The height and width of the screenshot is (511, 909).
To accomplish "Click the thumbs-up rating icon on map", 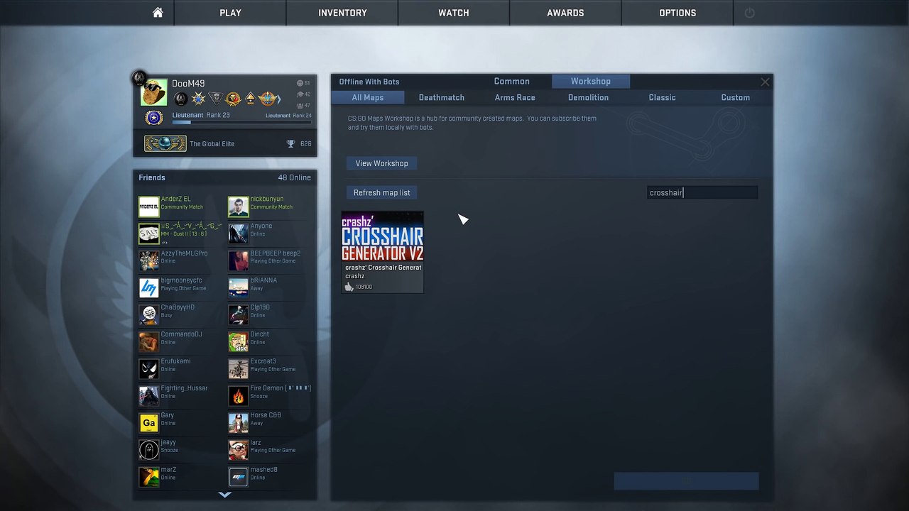I will pos(349,287).
